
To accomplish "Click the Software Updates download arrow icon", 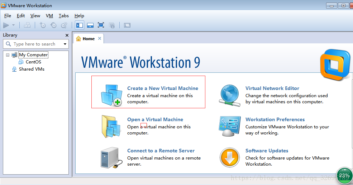I will (x=230, y=157).
